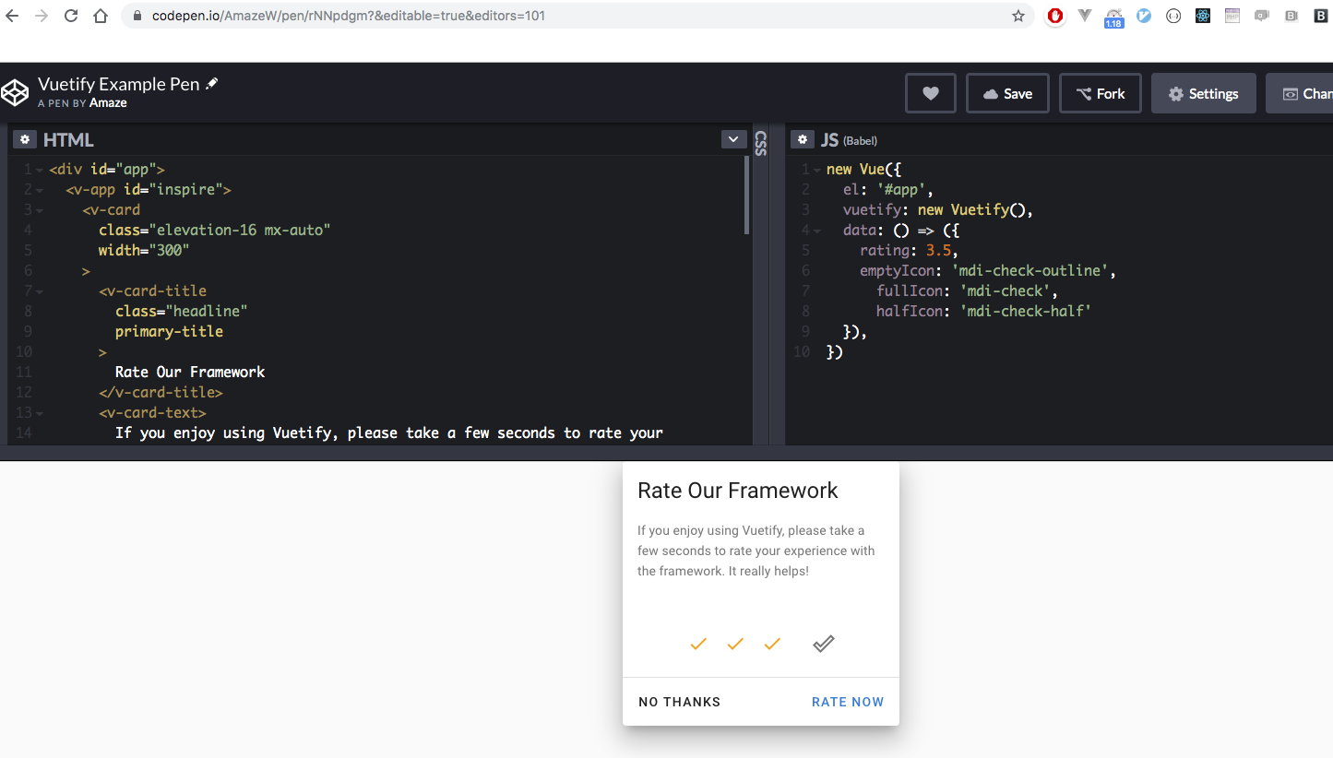1333x758 pixels.
Task: Open the PHP extension icon
Action: pyautogui.click(x=1232, y=16)
